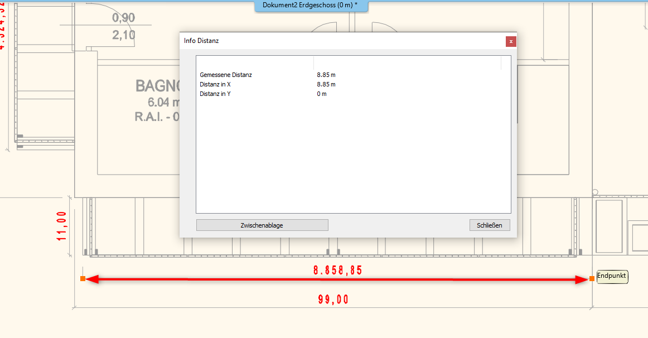Close the Info Distanz dialog
Image resolution: width=648 pixels, height=338 pixels.
pos(510,41)
